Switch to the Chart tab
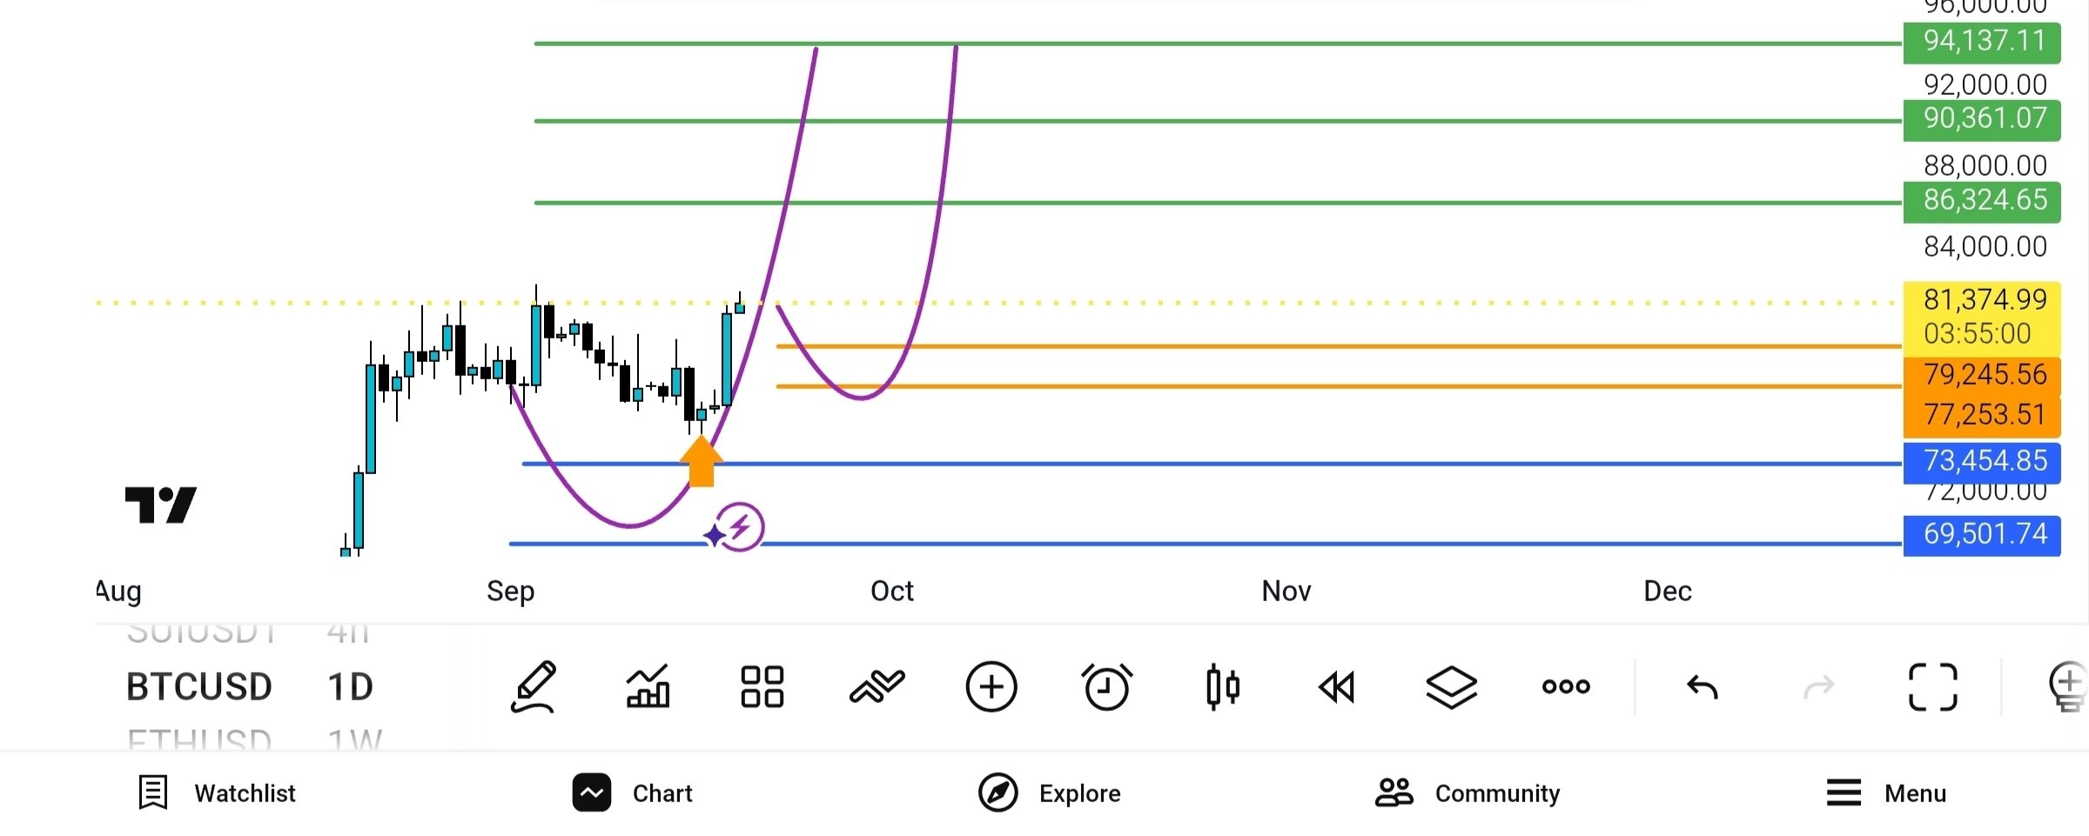The height and width of the screenshot is (836, 2089). click(632, 793)
